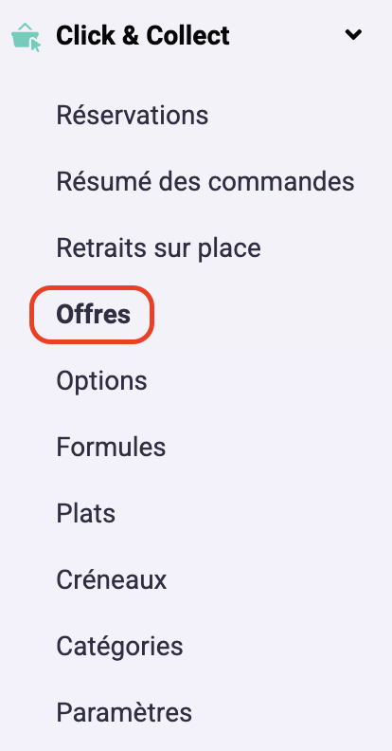Open the Réservations page
The image size is (392, 751).
[x=132, y=115]
